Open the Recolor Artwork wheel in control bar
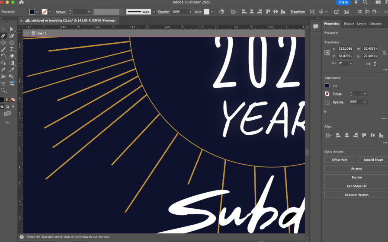This screenshot has width=388, height=242. (x=222, y=12)
